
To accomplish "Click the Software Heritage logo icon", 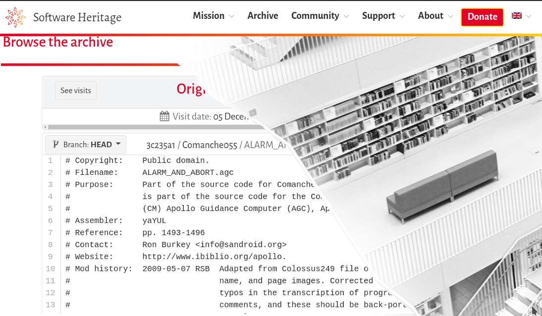I will coord(15,17).
